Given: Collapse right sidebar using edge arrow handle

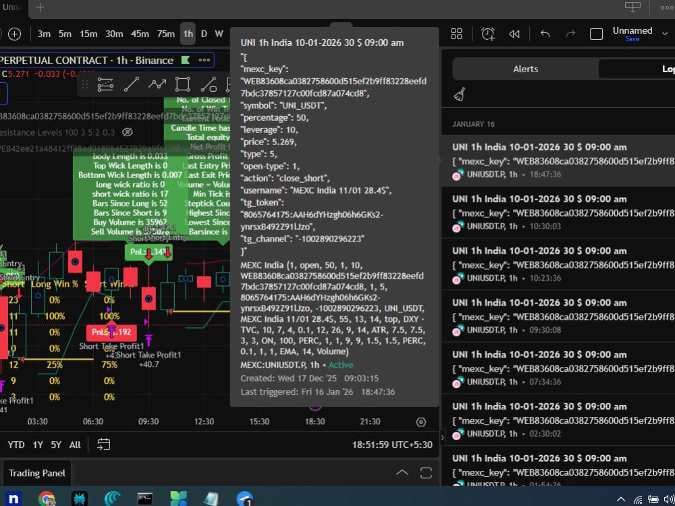Looking at the screenshot, I should [442, 438].
